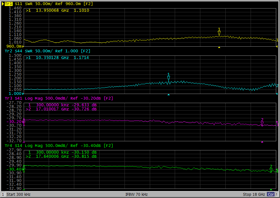The image size is (280, 198).
Task: Click marker 1 triangle on the S11 trace
Action: pyautogui.click(x=219, y=33)
